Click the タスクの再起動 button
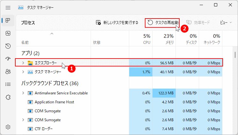The width and height of the screenshot is (238, 135). 162,23
